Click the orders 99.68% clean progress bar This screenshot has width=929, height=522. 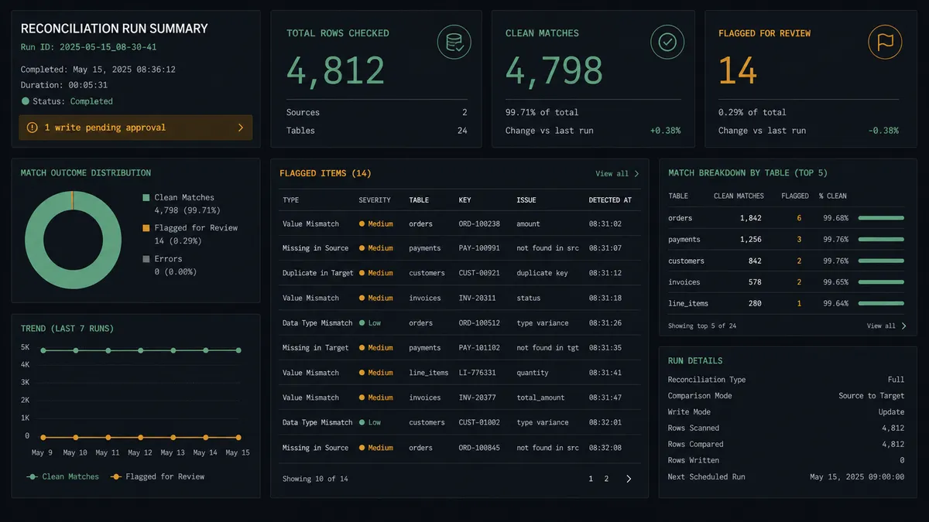[881, 218]
